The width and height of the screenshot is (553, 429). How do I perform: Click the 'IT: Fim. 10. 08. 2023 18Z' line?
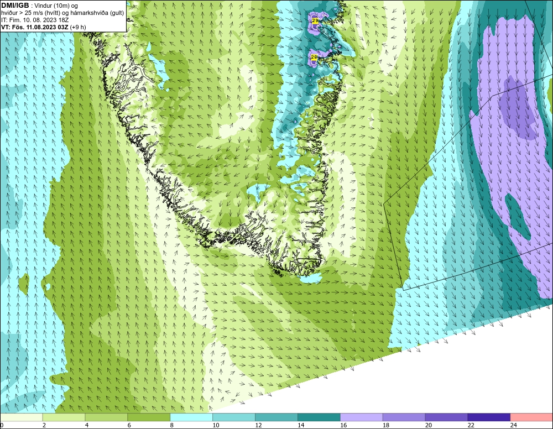(35, 20)
